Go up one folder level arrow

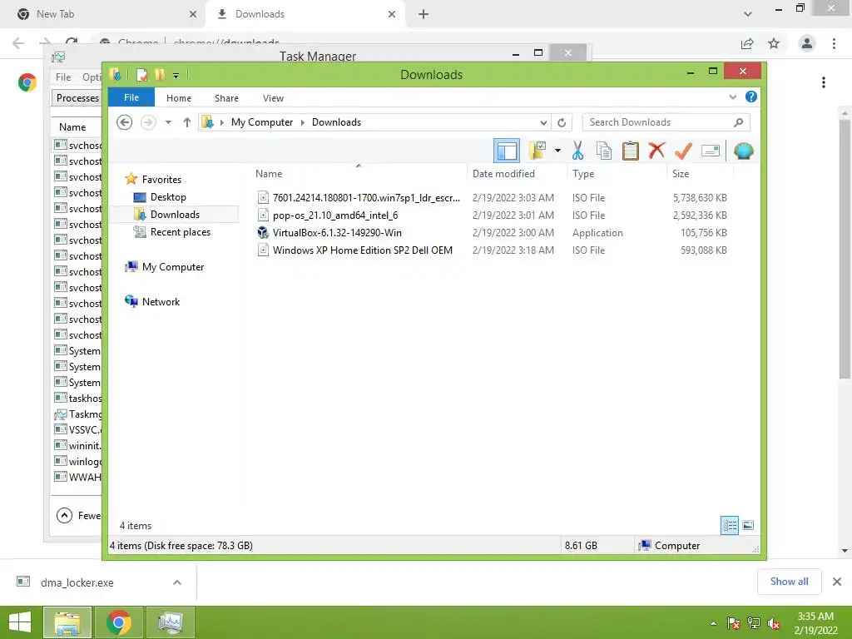(187, 122)
